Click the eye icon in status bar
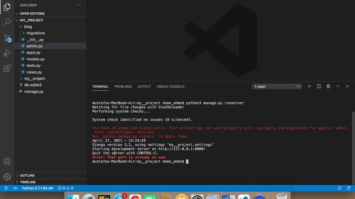 15,188
